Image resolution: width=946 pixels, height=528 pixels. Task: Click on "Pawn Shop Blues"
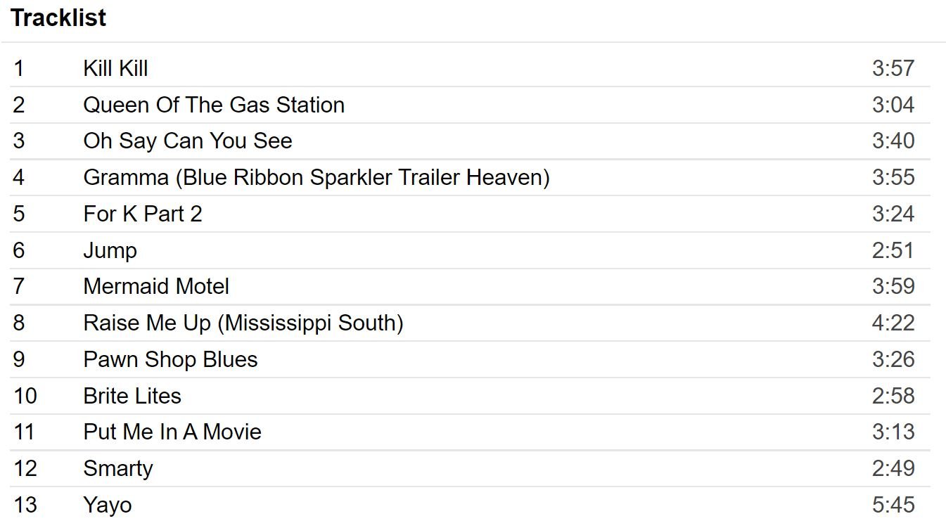[170, 359]
